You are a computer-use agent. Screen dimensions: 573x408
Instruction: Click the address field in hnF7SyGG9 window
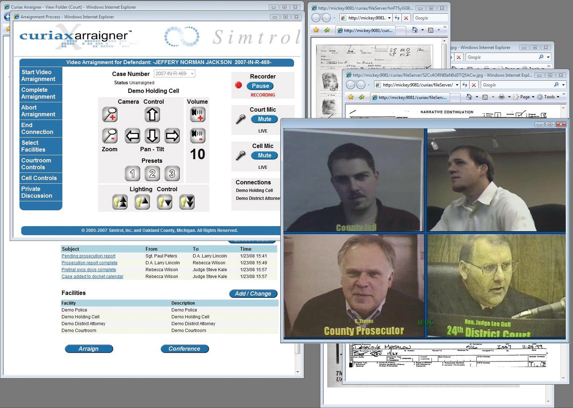[366, 18]
